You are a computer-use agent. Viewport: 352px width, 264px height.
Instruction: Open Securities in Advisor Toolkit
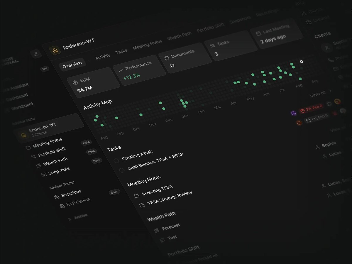click(x=71, y=193)
